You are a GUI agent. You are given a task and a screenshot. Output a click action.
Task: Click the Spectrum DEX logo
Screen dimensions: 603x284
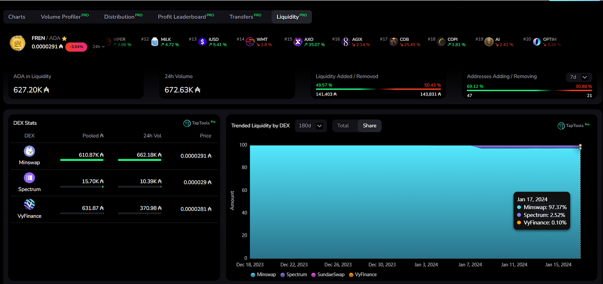29,178
